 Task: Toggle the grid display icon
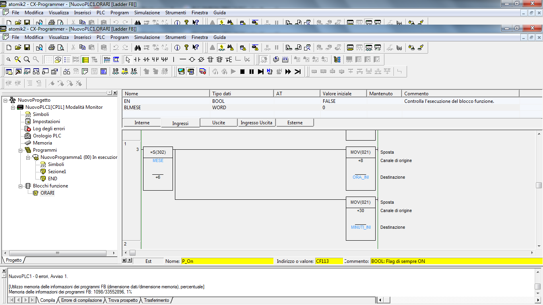coord(48,60)
